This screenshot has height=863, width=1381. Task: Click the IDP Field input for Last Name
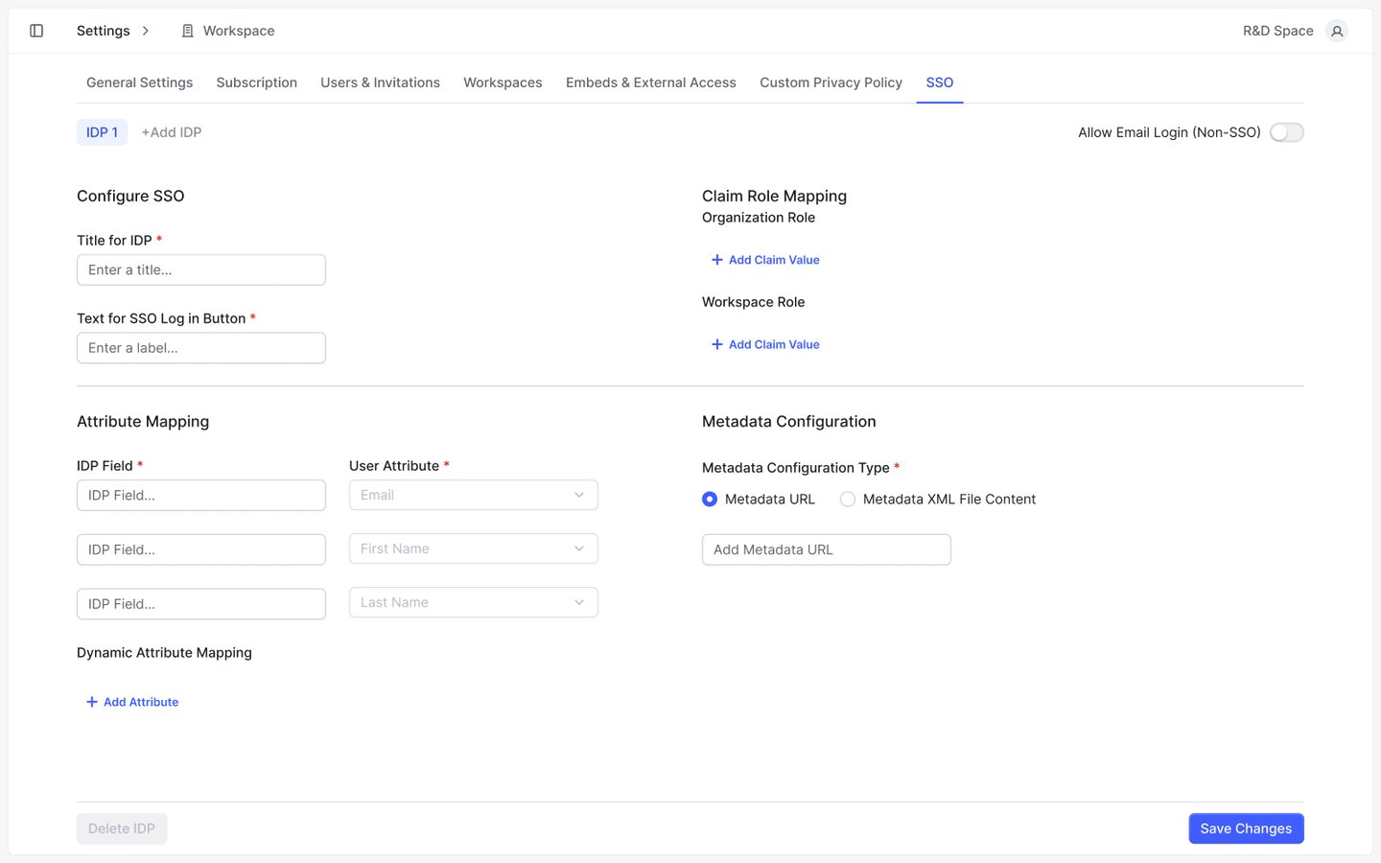(x=201, y=604)
